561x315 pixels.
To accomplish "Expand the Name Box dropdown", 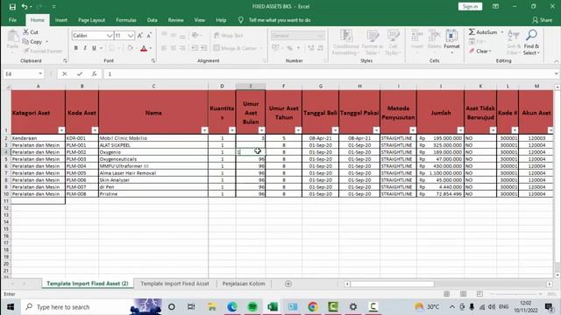I will [40, 73].
